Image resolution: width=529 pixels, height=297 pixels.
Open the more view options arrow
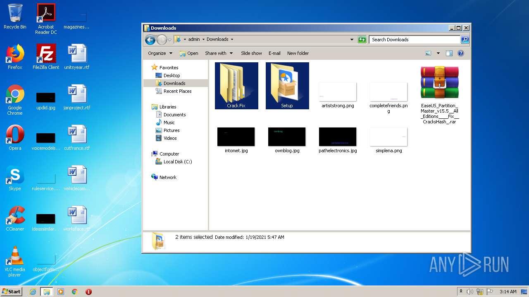tap(438, 53)
